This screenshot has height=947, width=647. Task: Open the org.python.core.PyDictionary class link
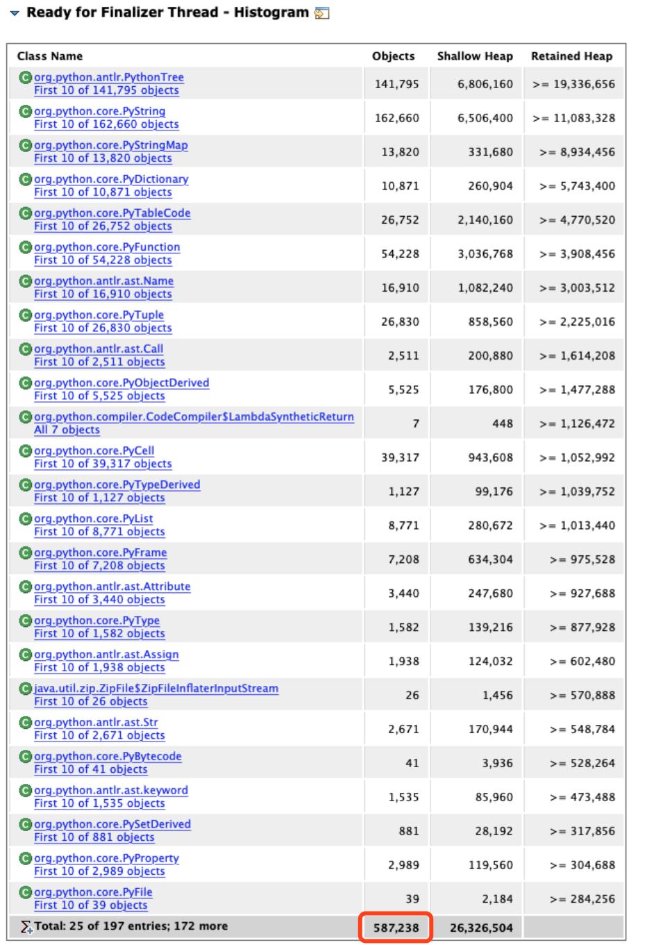(111, 179)
